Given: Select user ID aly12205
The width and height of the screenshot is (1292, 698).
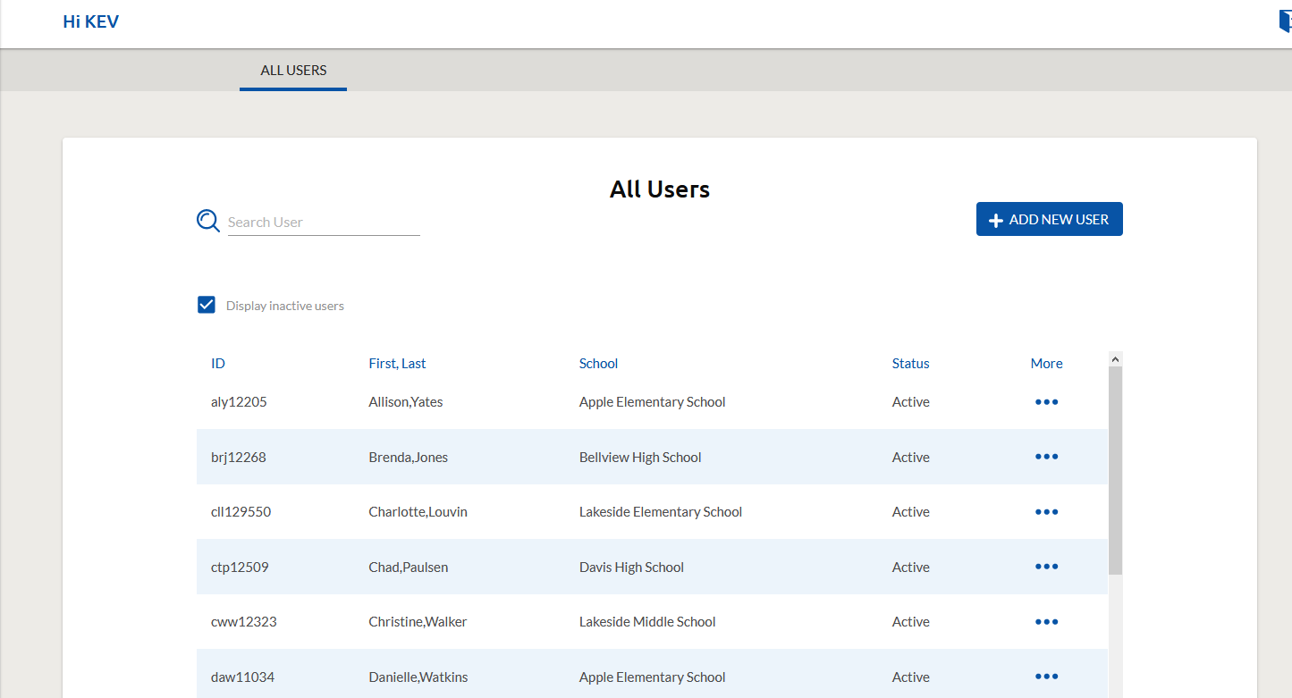Looking at the screenshot, I should 239,402.
